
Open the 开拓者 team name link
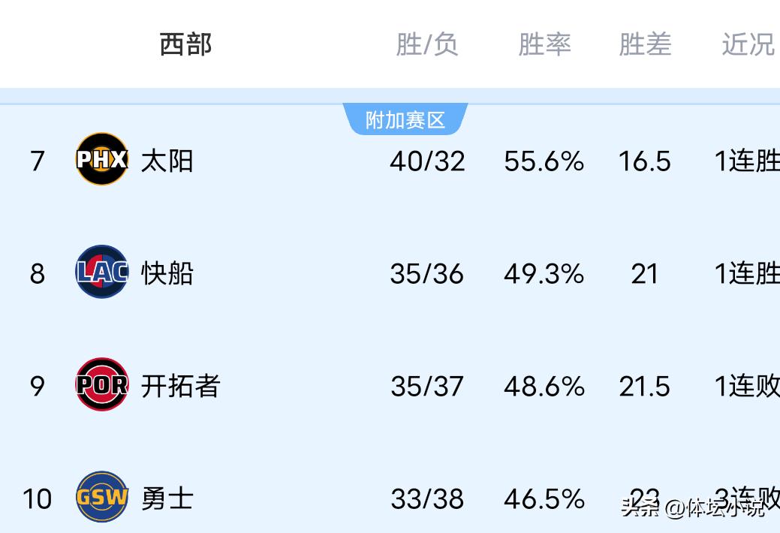(x=180, y=386)
